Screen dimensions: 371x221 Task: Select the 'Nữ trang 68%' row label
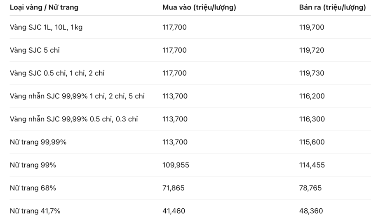(33, 188)
